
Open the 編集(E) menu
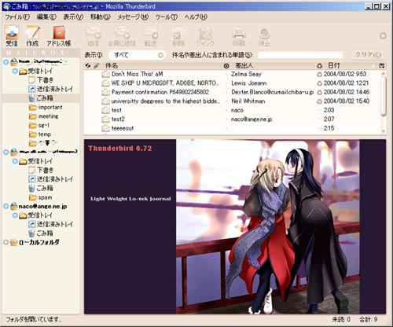pos(46,17)
